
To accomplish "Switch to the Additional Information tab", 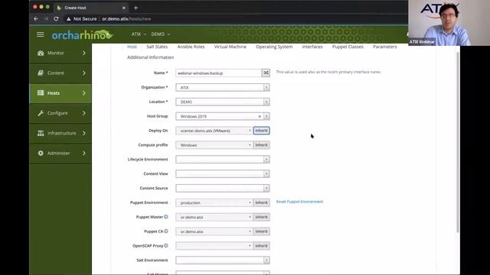I will (150, 57).
